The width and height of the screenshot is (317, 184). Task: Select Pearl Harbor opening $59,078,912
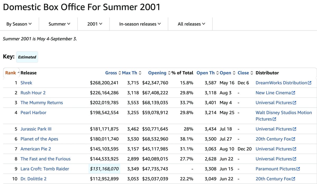coord(155,113)
